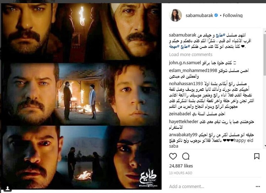266x193 pixels.
Task: Save post with the bookmark icon
Action: (257, 156)
